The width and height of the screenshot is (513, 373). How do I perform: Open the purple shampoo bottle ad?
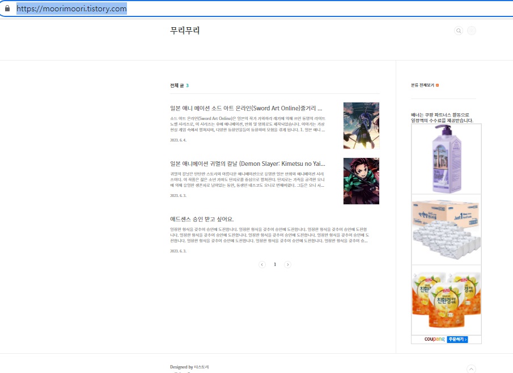tap(446, 159)
